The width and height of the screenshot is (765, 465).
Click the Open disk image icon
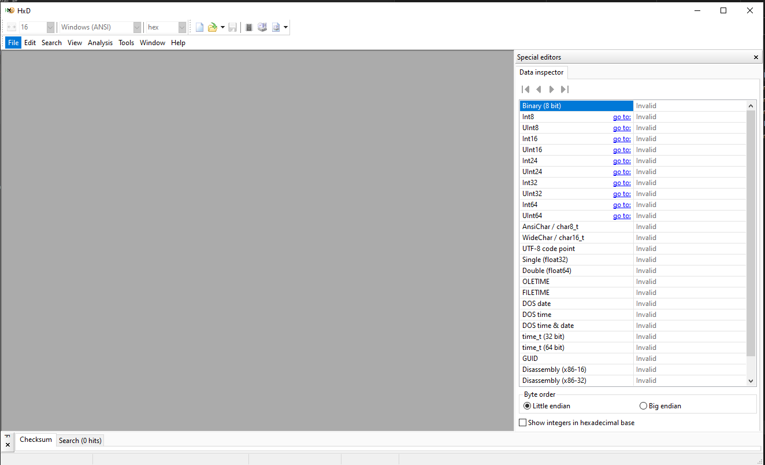tap(276, 27)
